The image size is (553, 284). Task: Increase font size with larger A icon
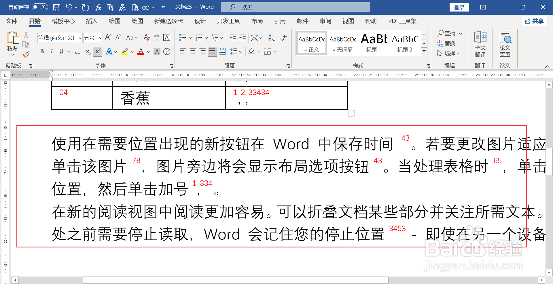108,37
